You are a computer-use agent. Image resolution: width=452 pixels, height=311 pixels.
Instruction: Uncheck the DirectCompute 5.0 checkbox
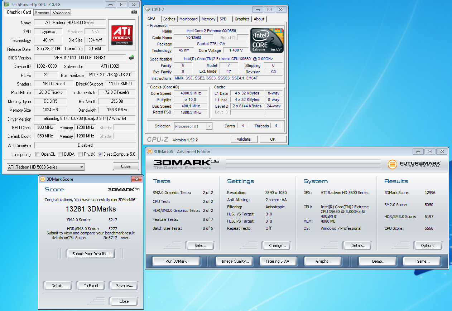click(100, 154)
